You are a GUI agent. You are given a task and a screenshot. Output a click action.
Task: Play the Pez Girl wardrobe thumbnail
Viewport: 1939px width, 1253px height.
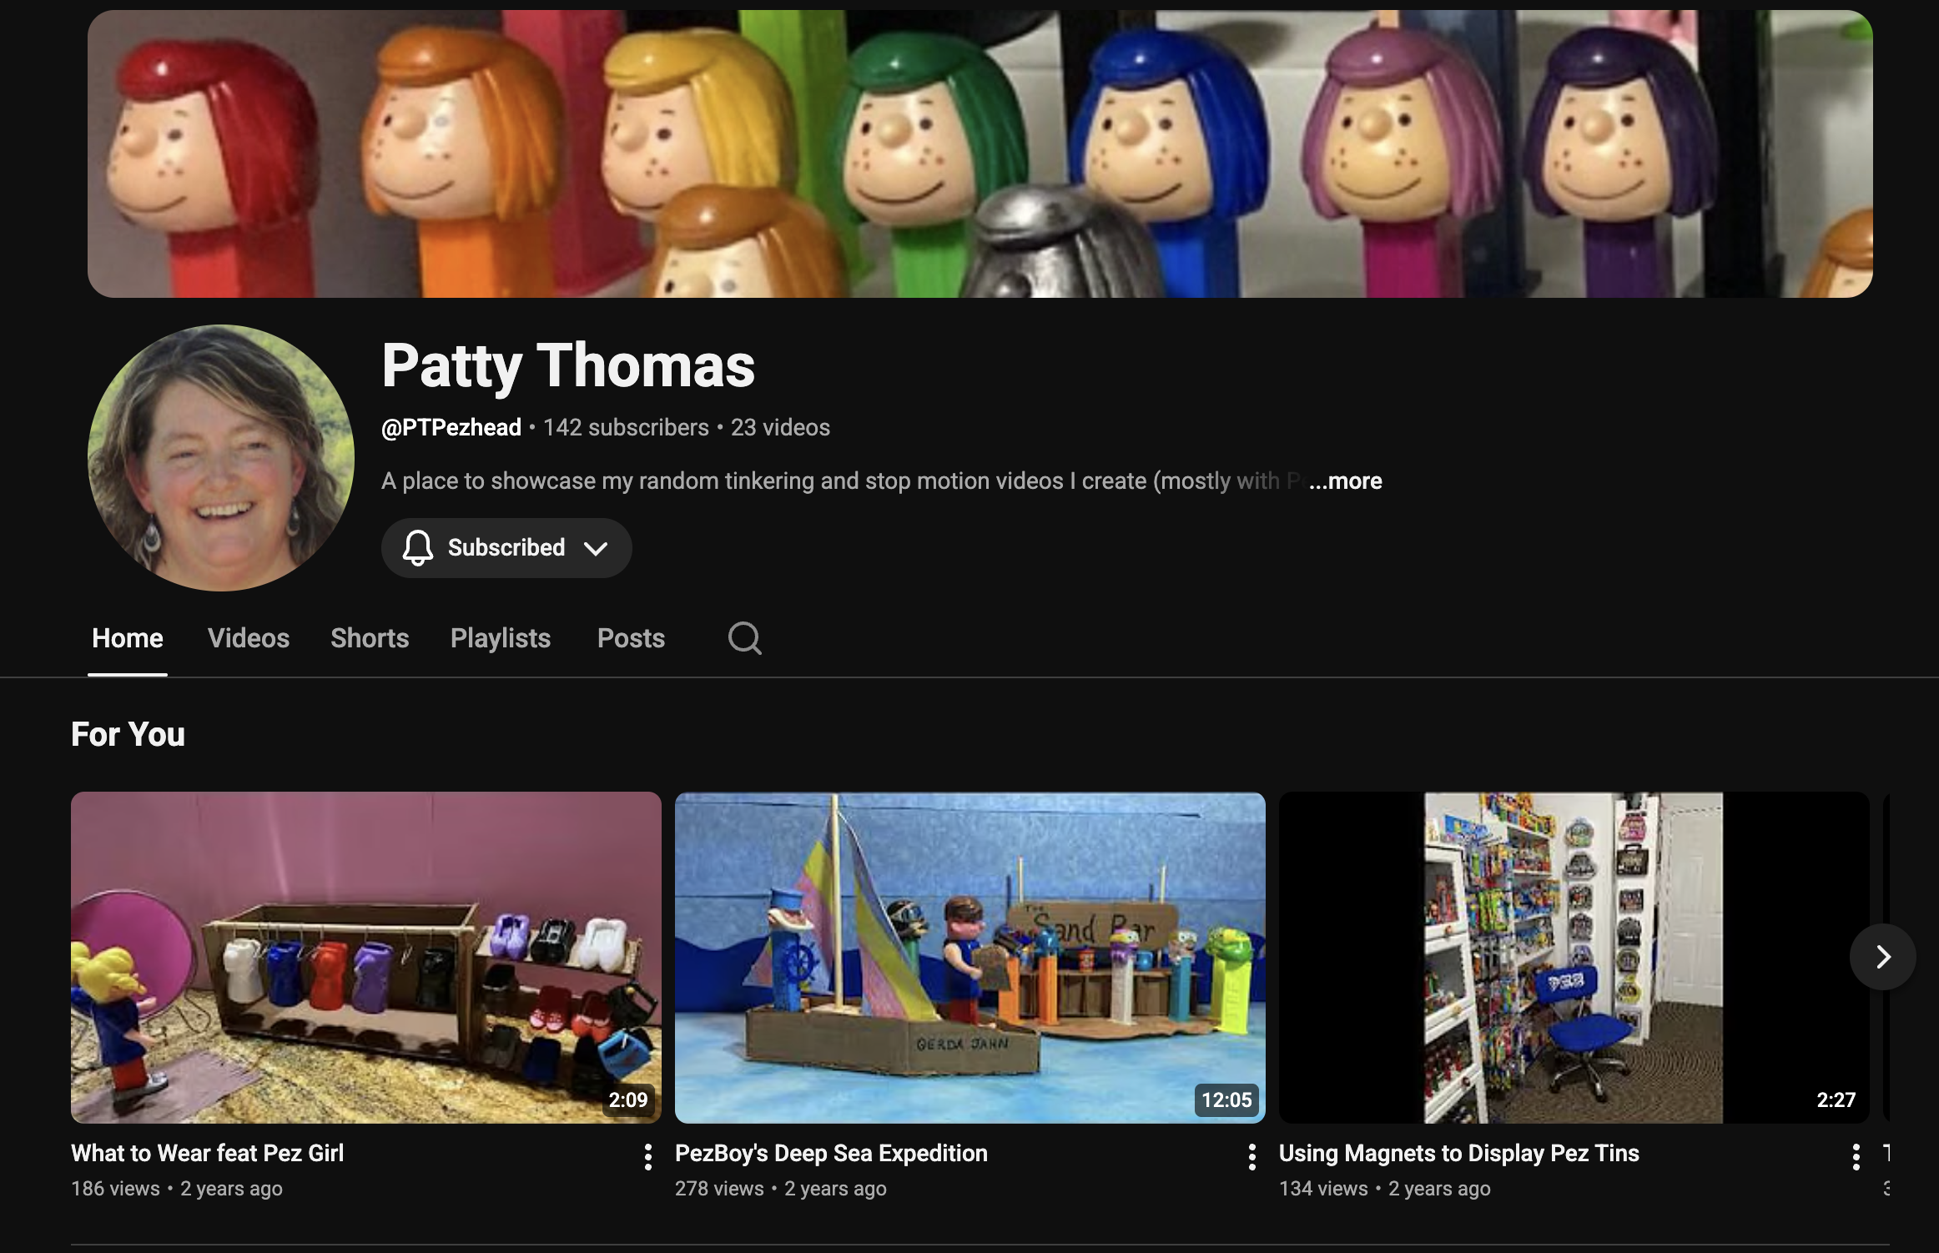(x=366, y=958)
